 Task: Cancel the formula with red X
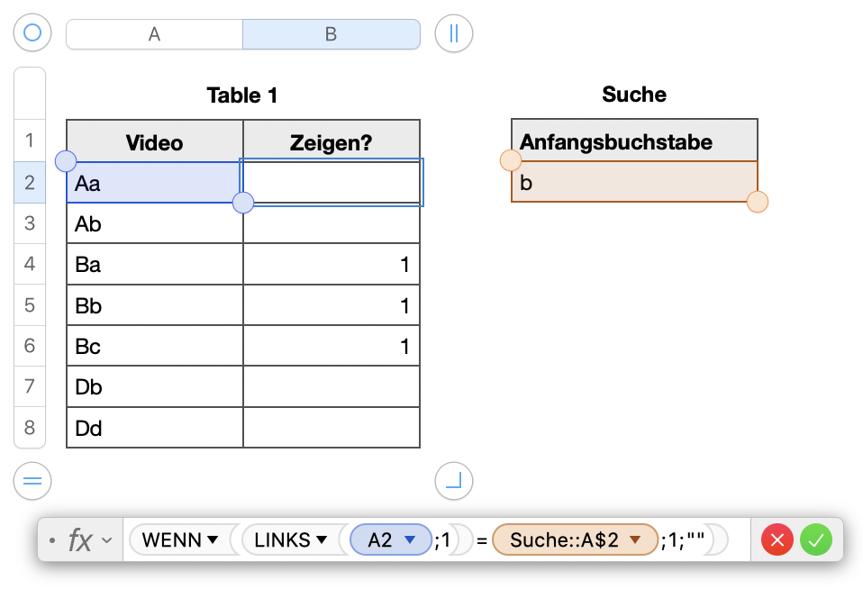777,540
